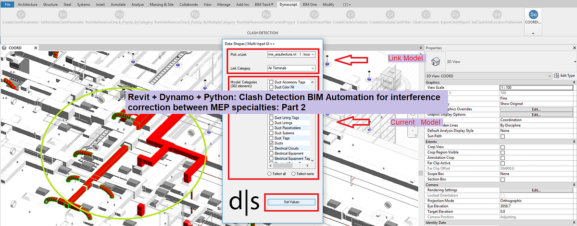Check the Duct Placeholders checkbox

click(x=272, y=128)
